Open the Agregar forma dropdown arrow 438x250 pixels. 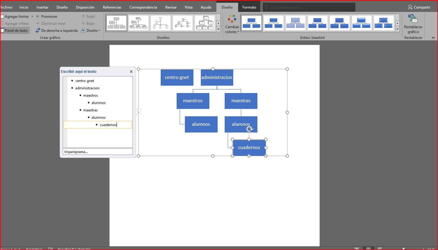coord(32,17)
